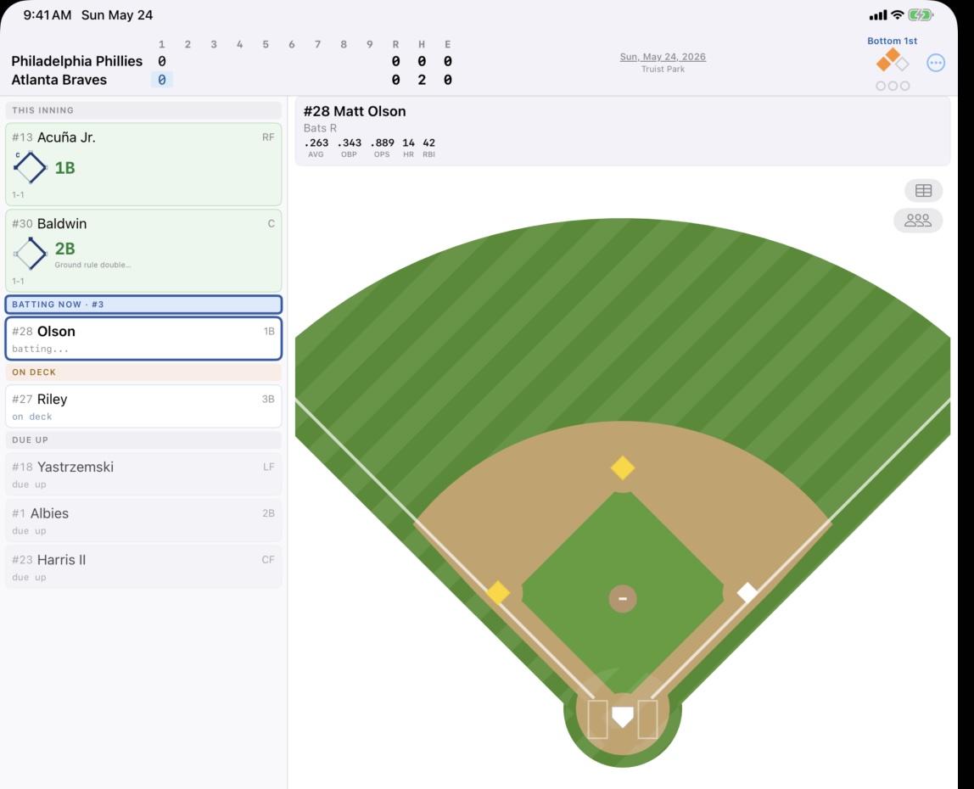Image resolution: width=974 pixels, height=789 pixels.
Task: Open the Baldwin at-bat card
Action: pos(143,250)
